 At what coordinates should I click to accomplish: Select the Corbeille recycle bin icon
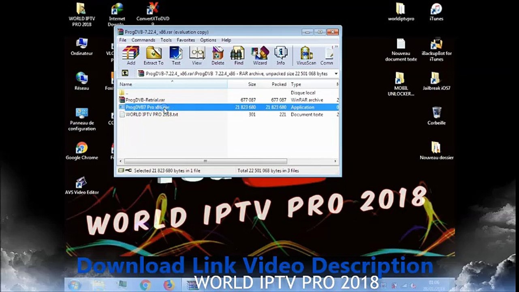tap(436, 116)
